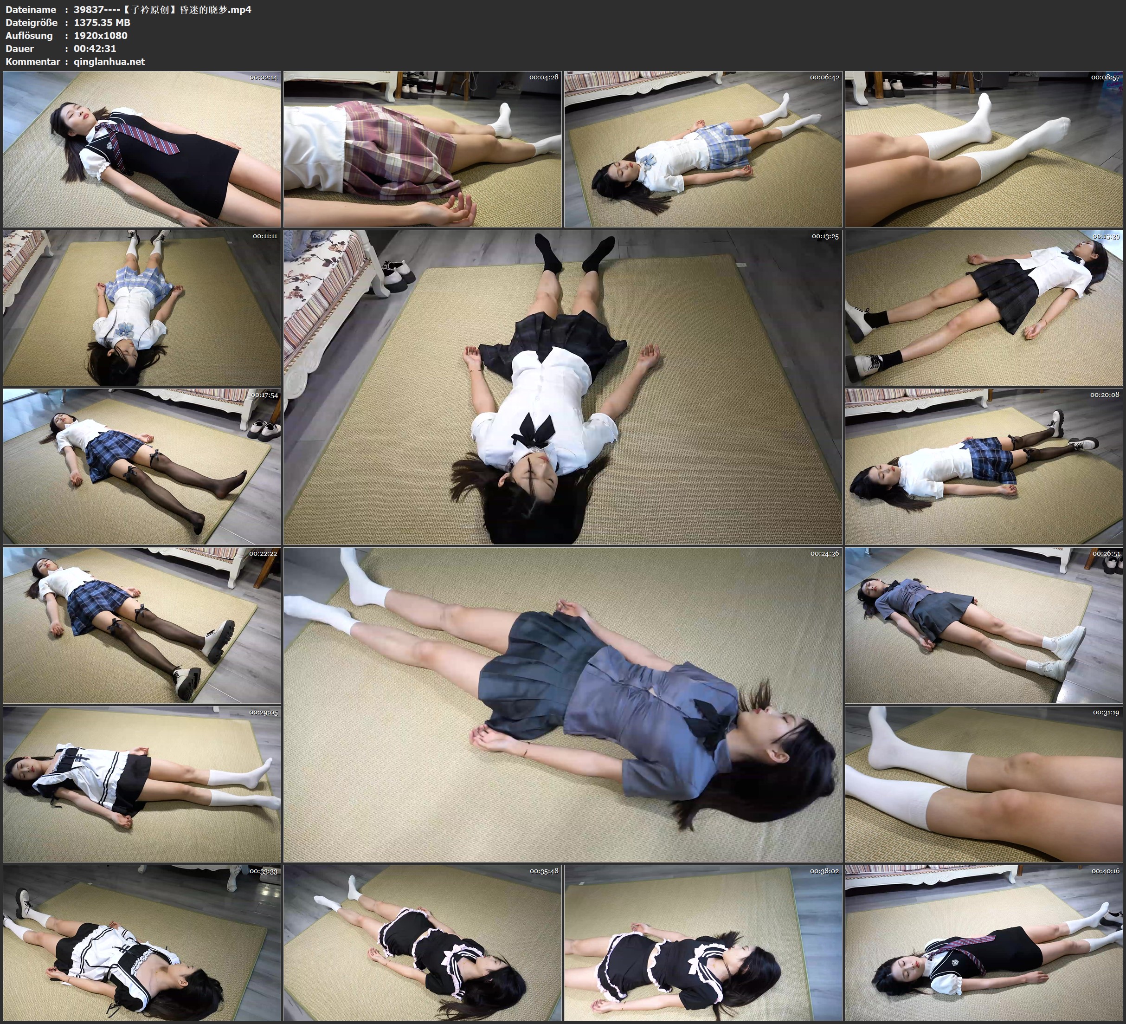Open the frame marked 00:06:42

(703, 149)
